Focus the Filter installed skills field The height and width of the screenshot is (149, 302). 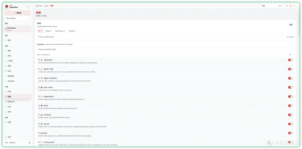pos(161,37)
